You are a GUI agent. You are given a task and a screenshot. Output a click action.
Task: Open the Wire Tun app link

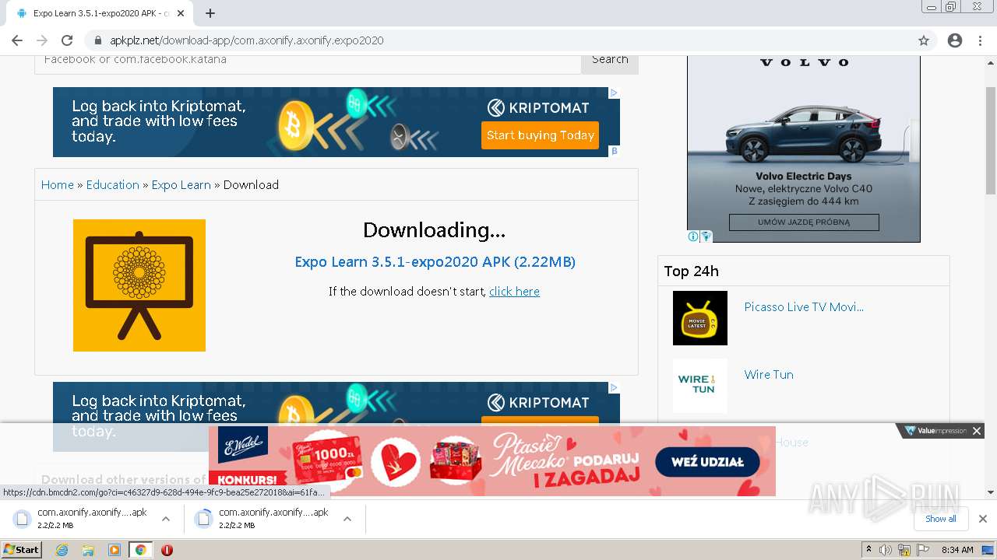pyautogui.click(x=769, y=375)
